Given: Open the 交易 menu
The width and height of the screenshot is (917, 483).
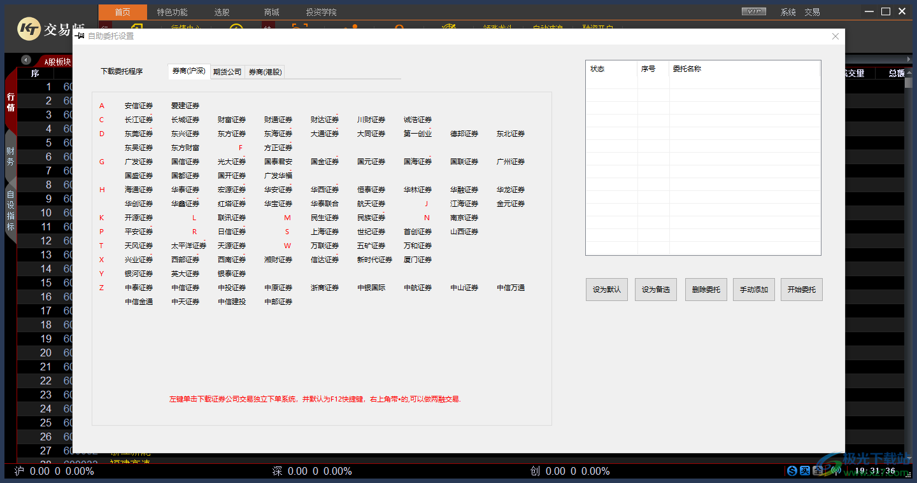Looking at the screenshot, I should click(x=812, y=12).
